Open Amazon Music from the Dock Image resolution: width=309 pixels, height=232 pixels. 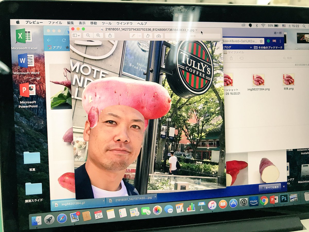[254, 201]
